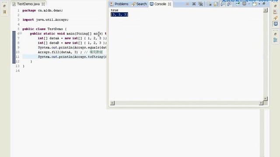
Task: Click the Chinese comment after Arrays.fill
Action: point(94,52)
